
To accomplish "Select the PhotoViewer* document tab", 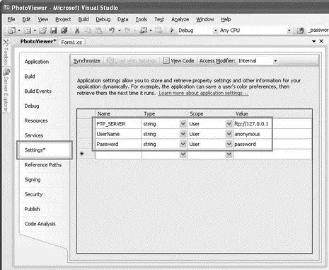I will (38, 41).
